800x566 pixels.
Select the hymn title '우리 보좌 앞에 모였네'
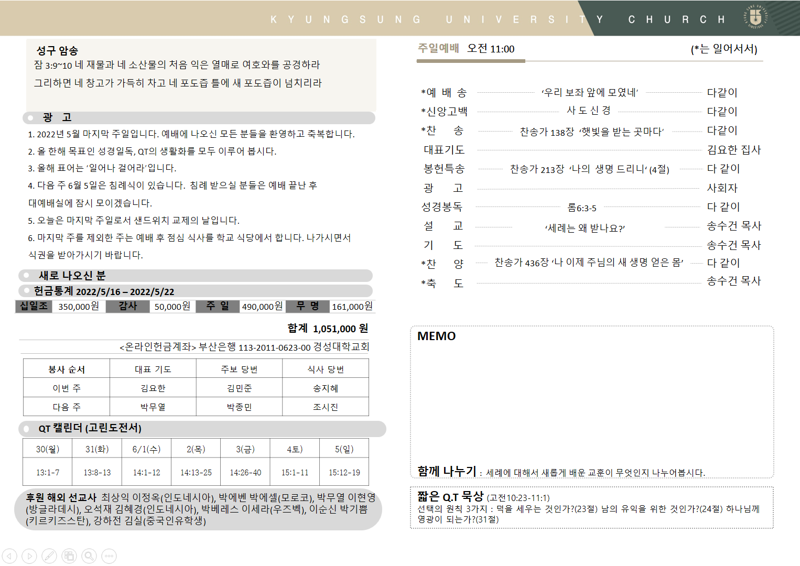pos(590,93)
